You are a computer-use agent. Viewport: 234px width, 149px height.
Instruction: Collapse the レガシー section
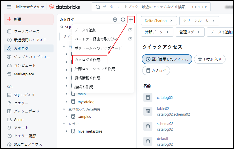coord(64,124)
